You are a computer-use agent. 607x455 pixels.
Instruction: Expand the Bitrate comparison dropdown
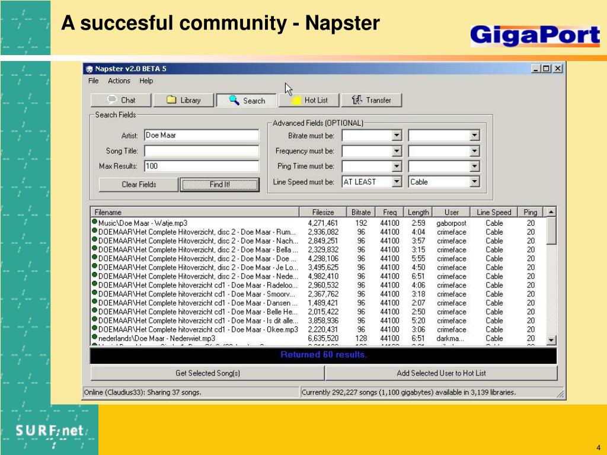pyautogui.click(x=397, y=136)
